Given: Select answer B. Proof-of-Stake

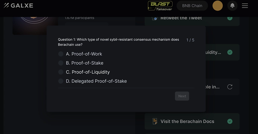Looking at the screenshot, I should [81, 63].
